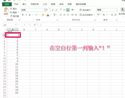Toggle Bold formatting
This screenshot has width=125, height=98.
23,15
